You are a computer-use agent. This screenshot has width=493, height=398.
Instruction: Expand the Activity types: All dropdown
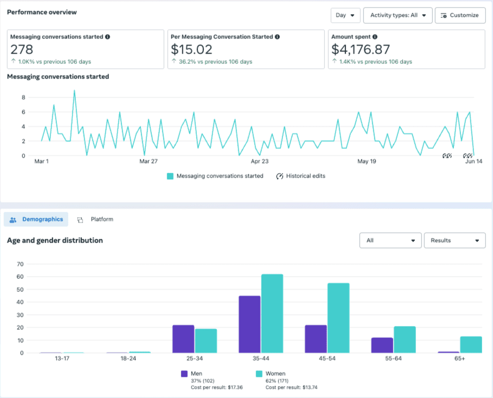coord(398,15)
